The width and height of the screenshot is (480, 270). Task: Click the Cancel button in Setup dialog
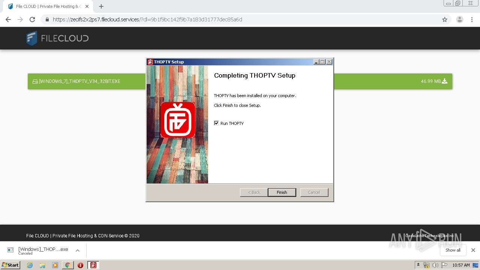pyautogui.click(x=314, y=192)
